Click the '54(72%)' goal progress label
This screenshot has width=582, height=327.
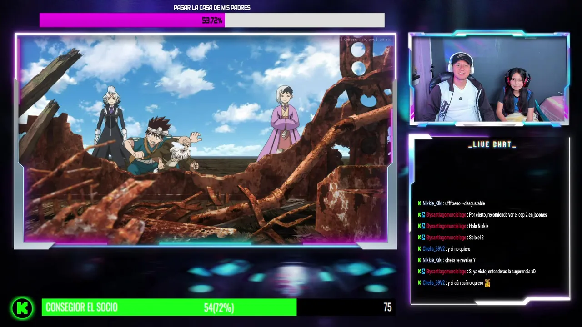219,308
